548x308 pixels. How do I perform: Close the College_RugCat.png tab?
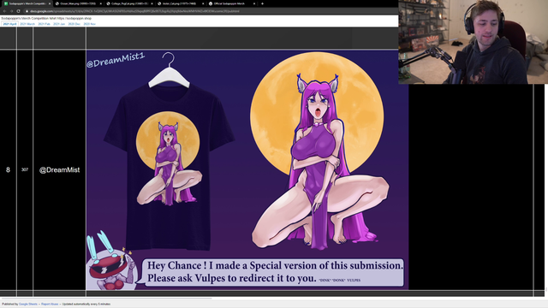coord(152,3)
